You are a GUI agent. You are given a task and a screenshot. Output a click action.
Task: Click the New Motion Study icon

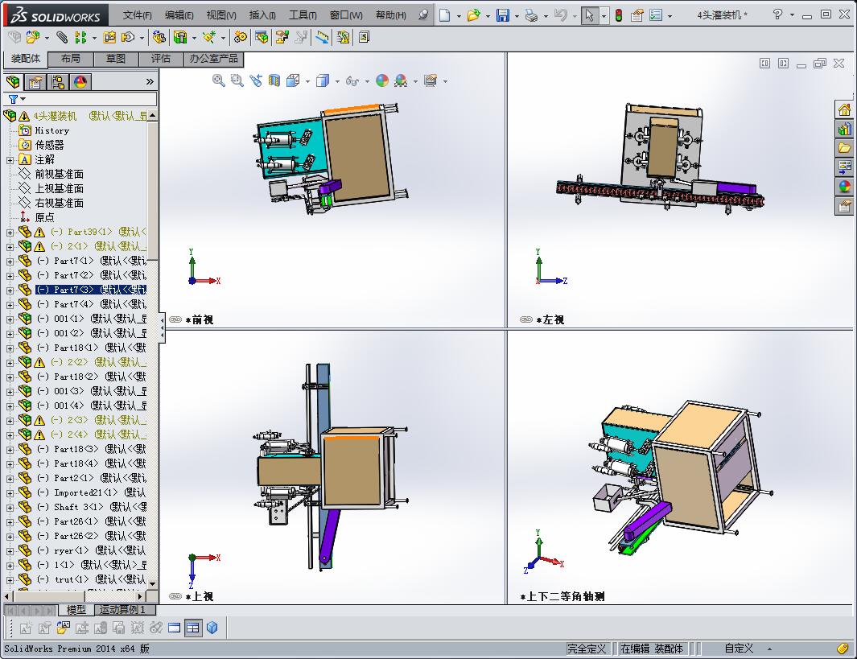241,37
